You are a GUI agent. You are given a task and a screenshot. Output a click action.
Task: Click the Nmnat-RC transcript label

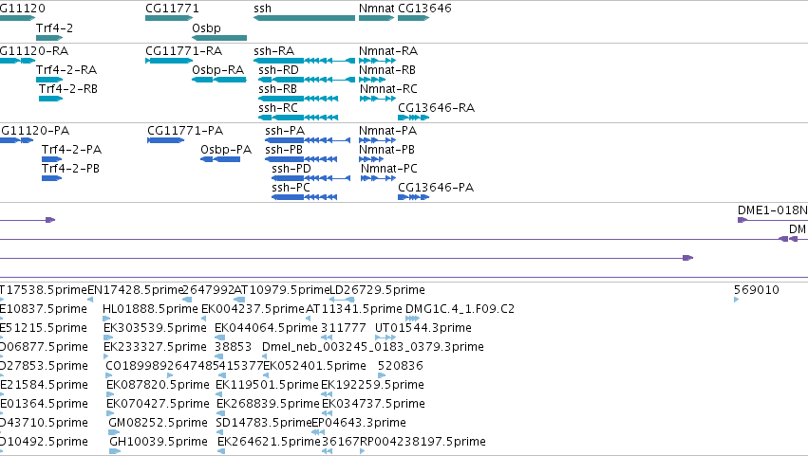[388, 89]
